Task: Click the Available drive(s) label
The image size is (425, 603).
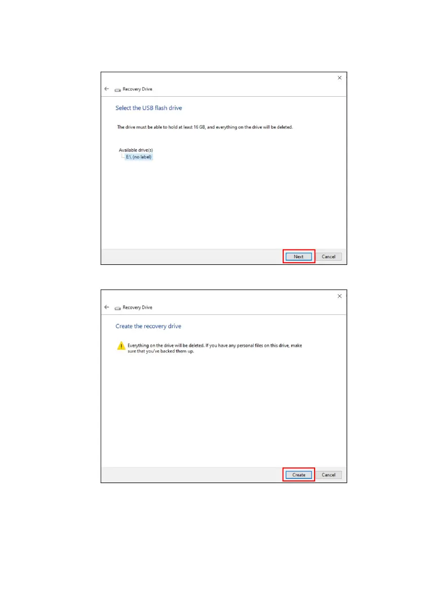Action: click(x=136, y=150)
